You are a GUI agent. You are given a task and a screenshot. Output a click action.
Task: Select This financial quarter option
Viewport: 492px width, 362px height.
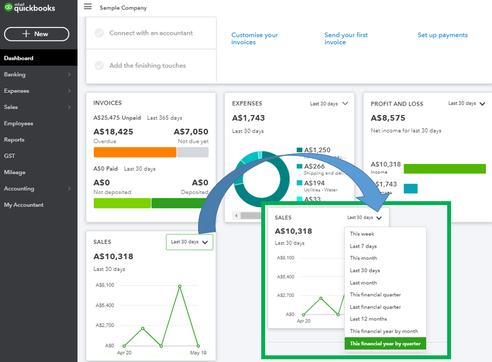(385, 295)
